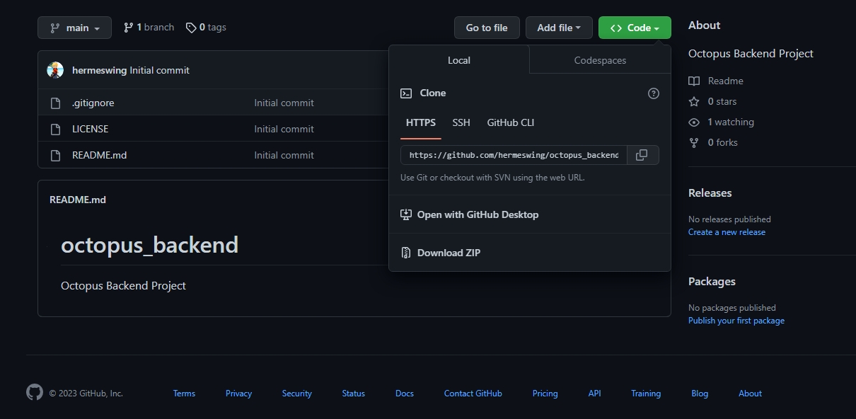
Task: Select the HTTPS clone option
Action: (x=421, y=122)
